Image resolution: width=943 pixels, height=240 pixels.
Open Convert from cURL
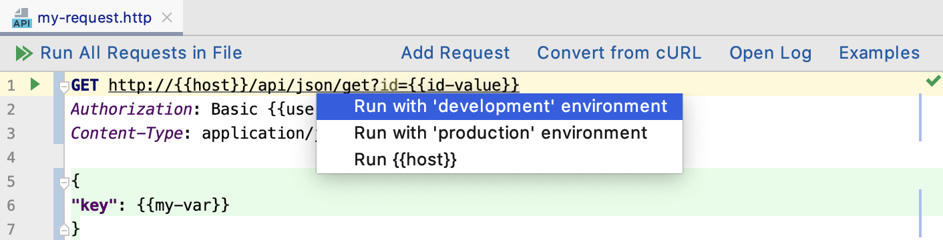619,53
